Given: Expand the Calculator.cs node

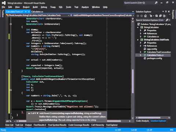Looking at the screenshot, I should (x=141, y=37).
